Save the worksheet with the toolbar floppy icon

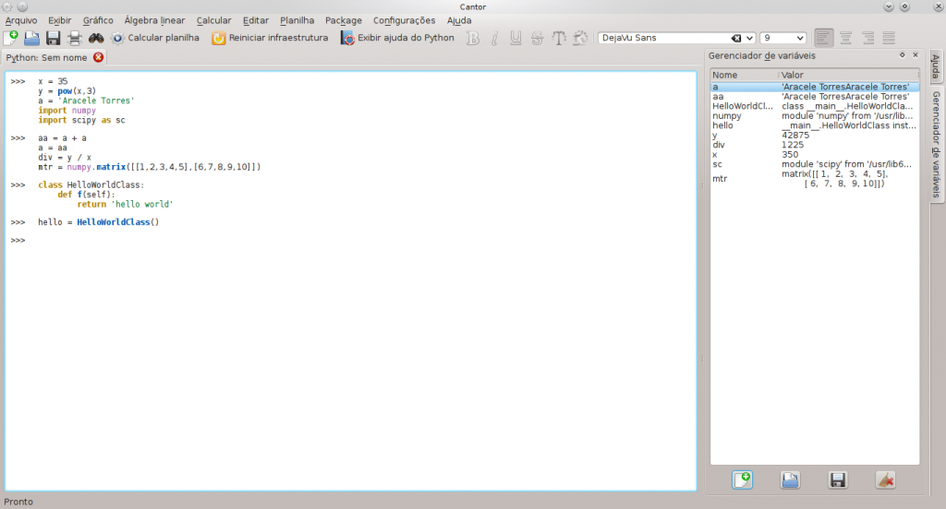point(53,38)
